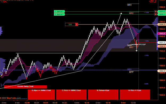
Task: Click the +1.00% deviation label
Action: [146, 12]
